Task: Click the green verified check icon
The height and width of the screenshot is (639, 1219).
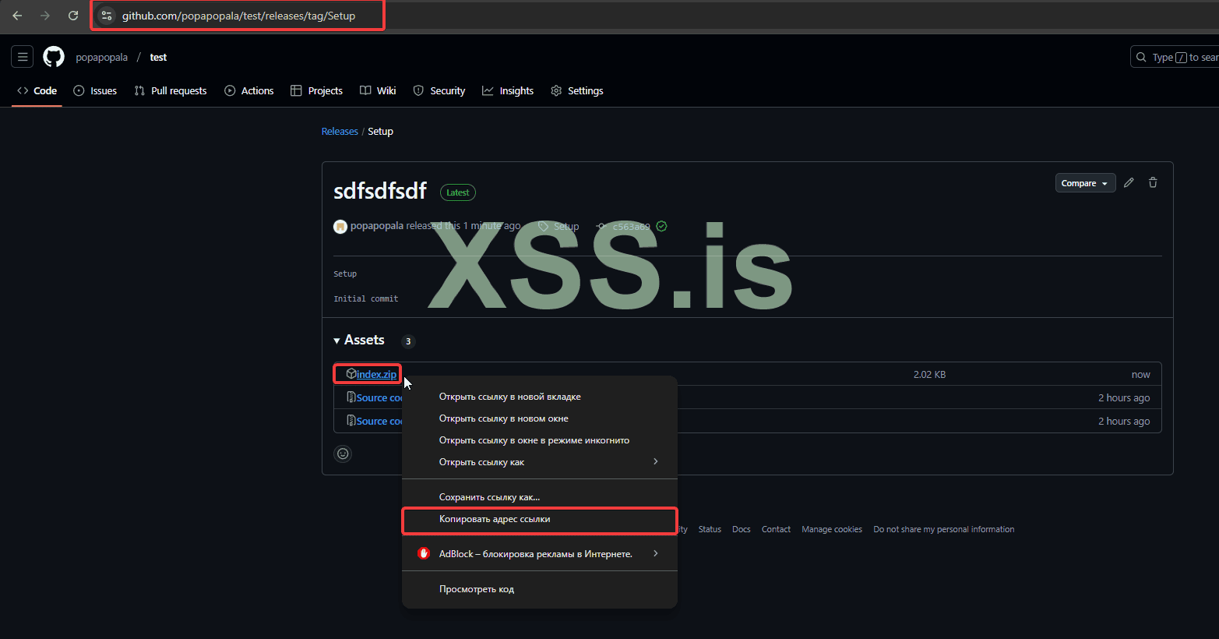Action: pyautogui.click(x=661, y=226)
